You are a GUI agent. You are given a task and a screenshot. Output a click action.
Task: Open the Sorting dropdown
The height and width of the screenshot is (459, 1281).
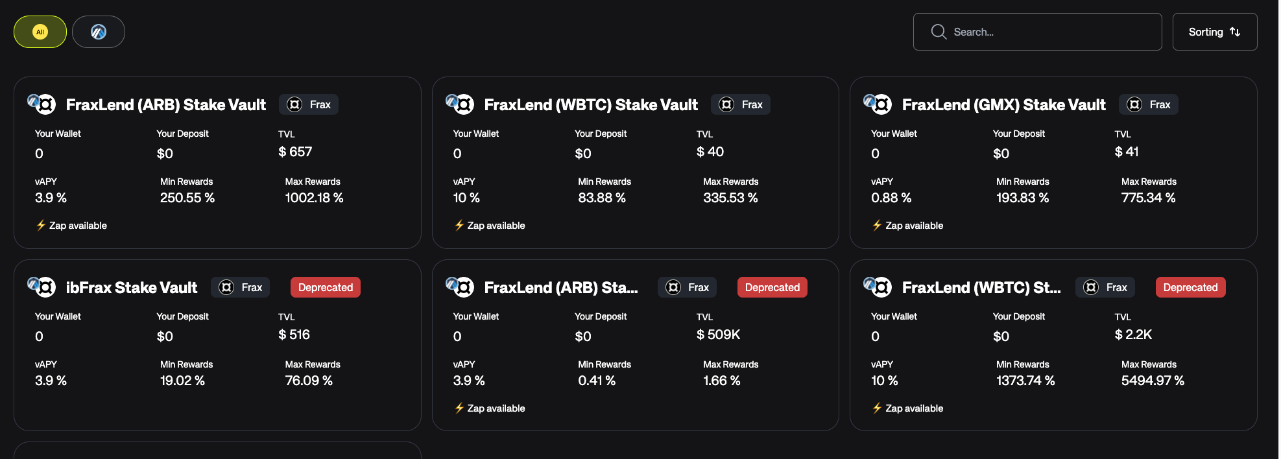[x=1214, y=32]
